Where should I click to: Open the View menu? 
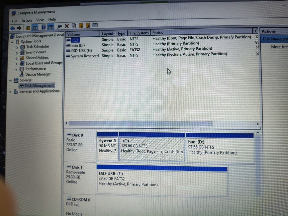click(x=40, y=20)
